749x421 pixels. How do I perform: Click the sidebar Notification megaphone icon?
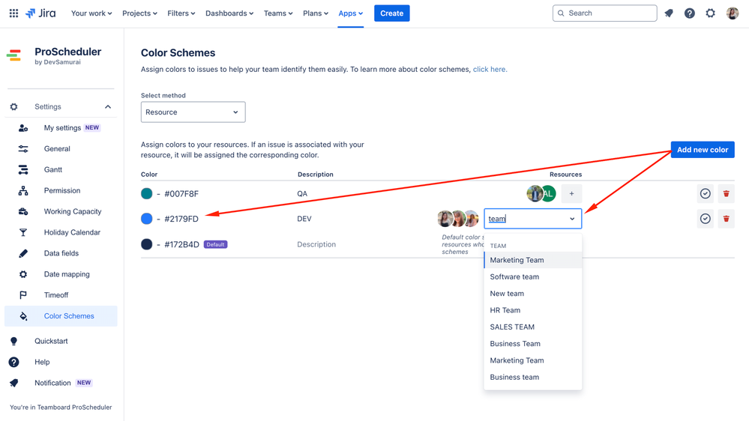pyautogui.click(x=13, y=383)
